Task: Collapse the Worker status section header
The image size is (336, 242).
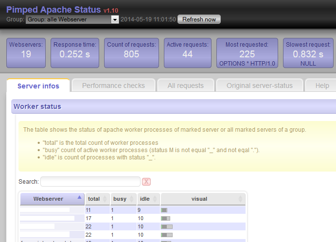Action: click(174, 106)
